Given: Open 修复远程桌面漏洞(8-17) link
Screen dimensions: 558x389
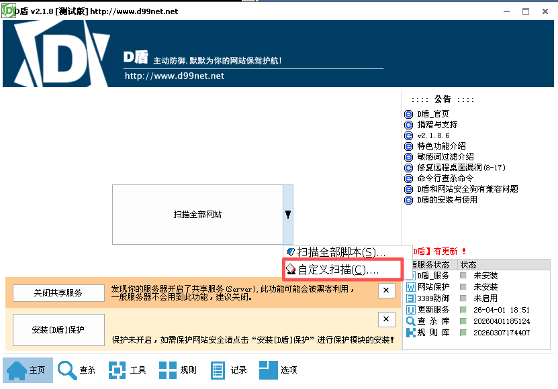Looking at the screenshot, I should pyautogui.click(x=461, y=167).
